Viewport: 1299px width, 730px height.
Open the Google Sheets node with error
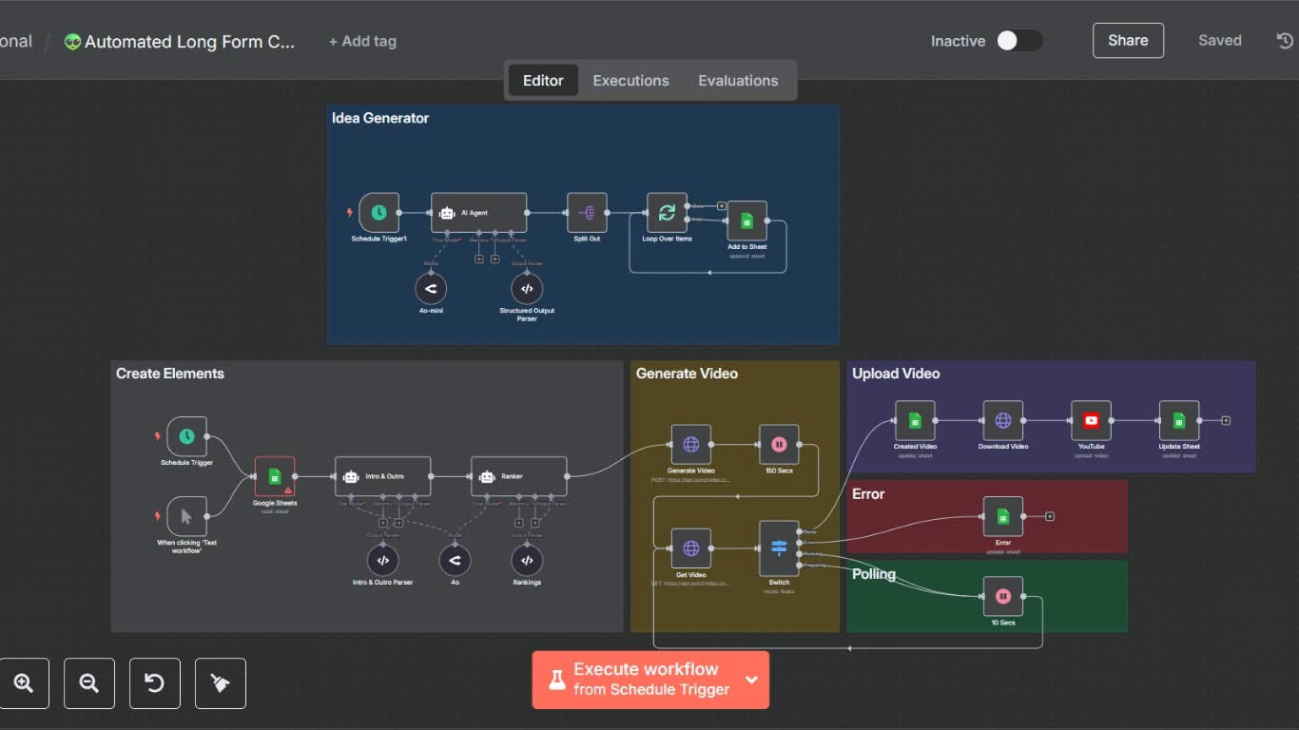[275, 476]
